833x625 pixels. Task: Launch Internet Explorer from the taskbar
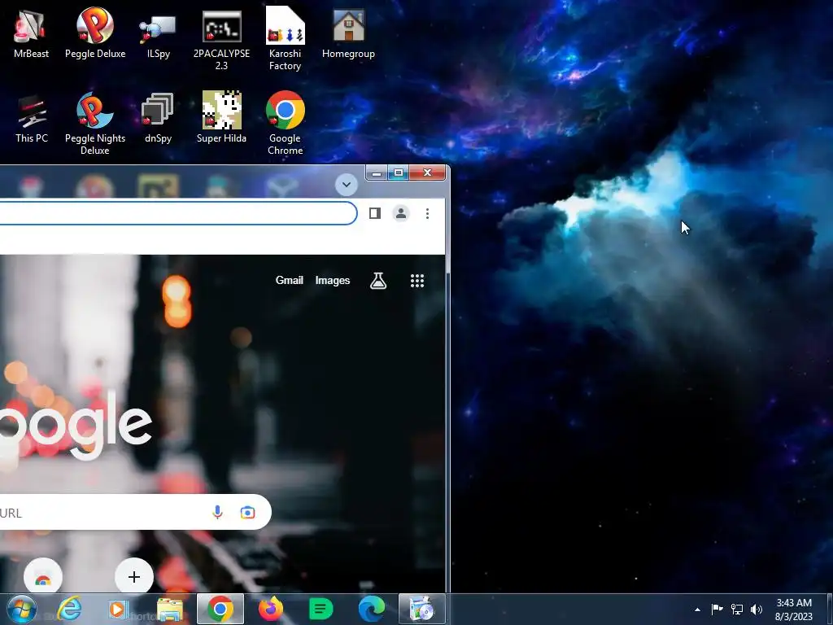(x=70, y=609)
